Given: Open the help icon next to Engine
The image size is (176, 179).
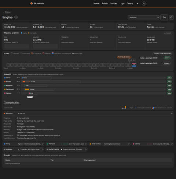Looking at the screenshot, I should 16,17.
